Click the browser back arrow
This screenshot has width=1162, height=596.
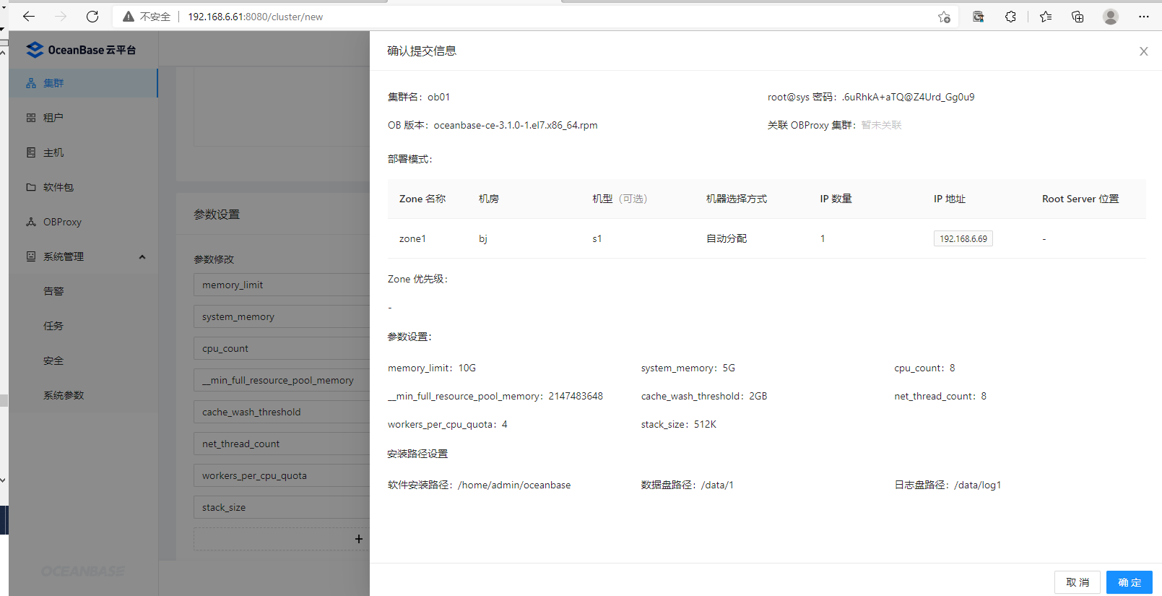pos(29,17)
